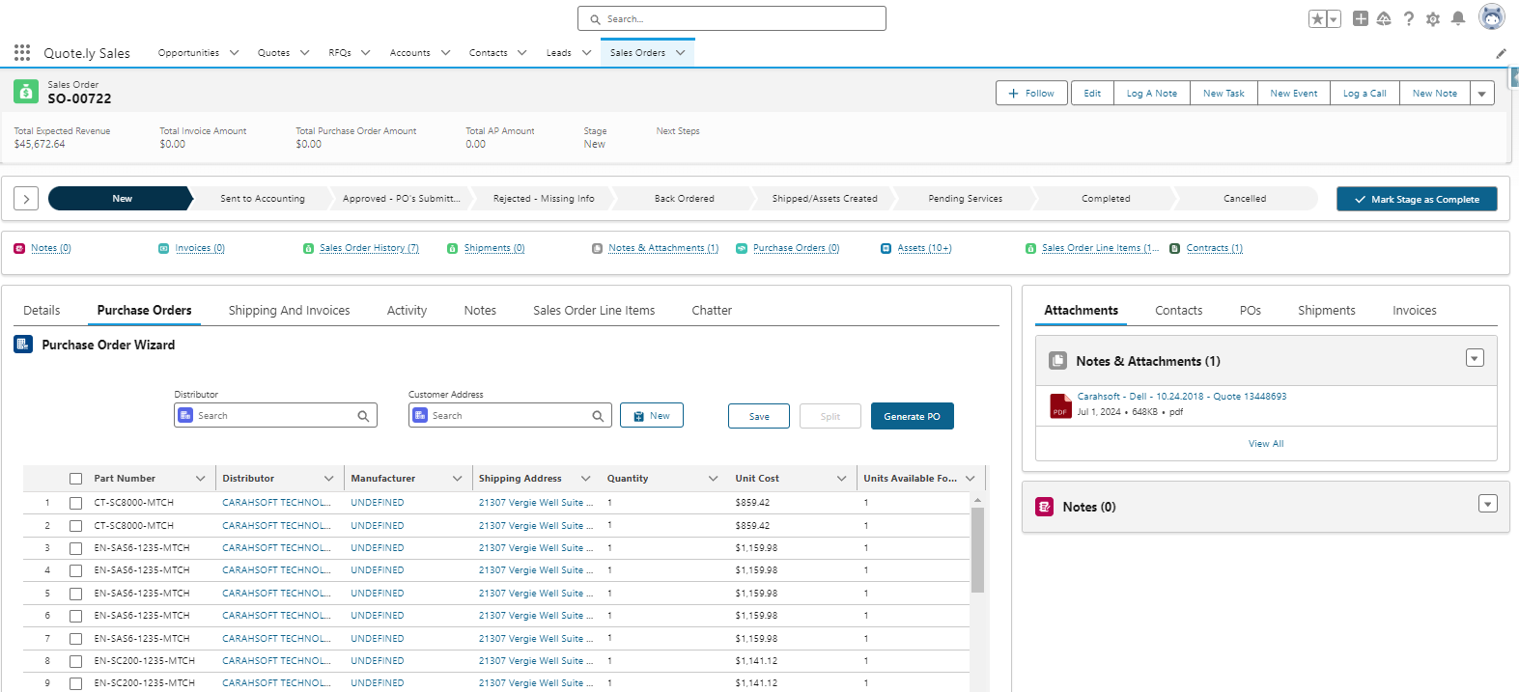Open the Carahsoft Dell quote attachment link
The width and height of the screenshot is (1519, 692).
click(1181, 397)
